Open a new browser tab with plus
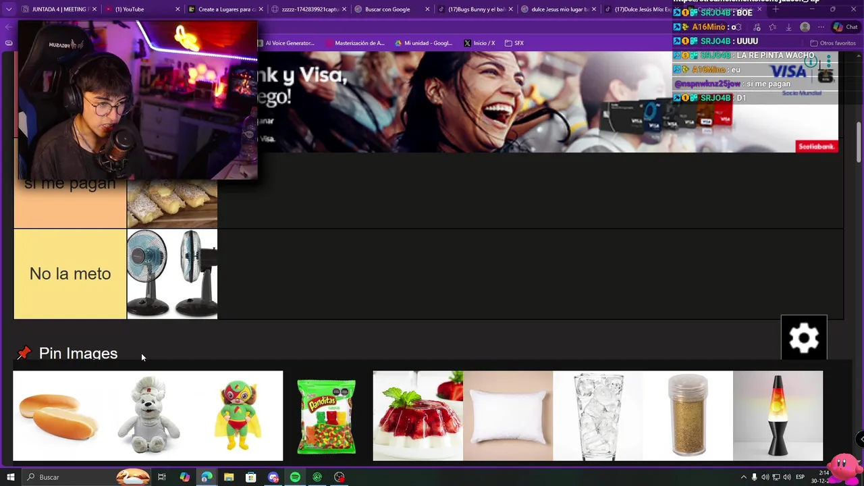 [776, 9]
